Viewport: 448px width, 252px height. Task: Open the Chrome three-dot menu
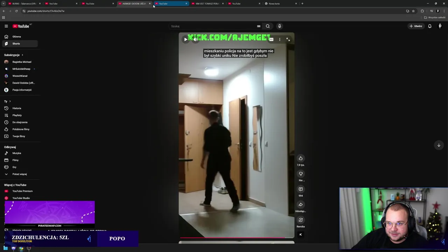[x=444, y=11]
